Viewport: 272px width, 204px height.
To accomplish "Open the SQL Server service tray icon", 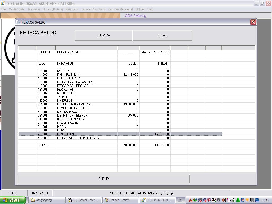I will pos(233,200).
